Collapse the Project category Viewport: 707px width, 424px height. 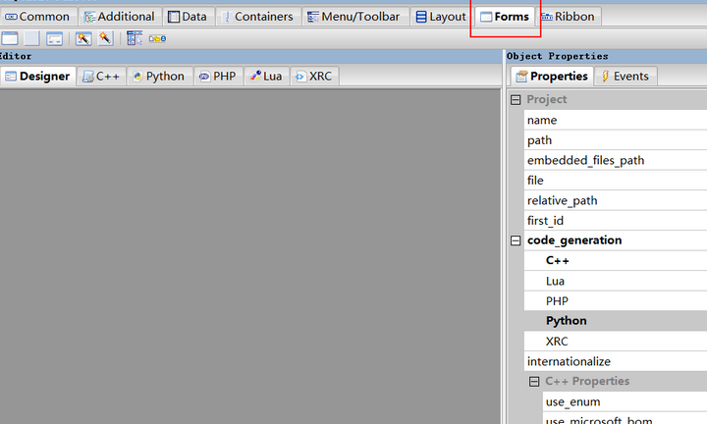516,99
